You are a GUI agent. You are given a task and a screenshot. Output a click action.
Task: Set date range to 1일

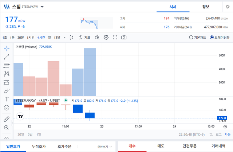click(x=39, y=135)
